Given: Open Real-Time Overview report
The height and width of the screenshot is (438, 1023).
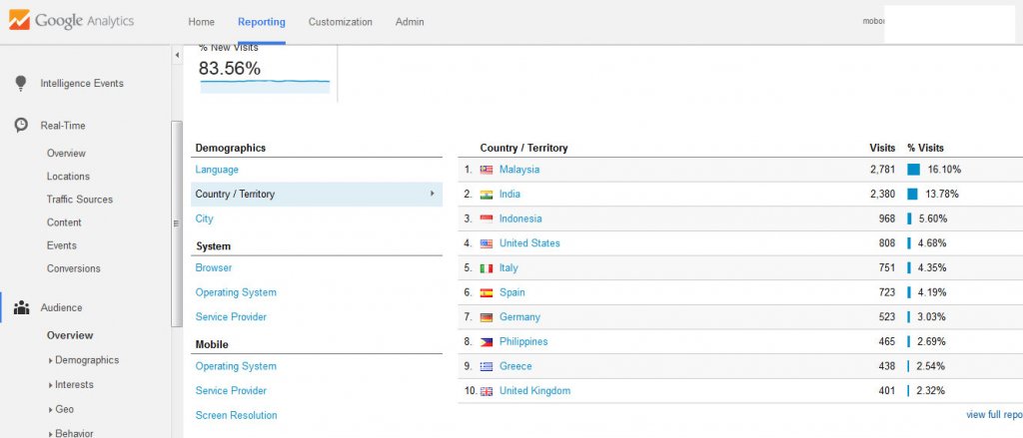Looking at the screenshot, I should (x=66, y=154).
